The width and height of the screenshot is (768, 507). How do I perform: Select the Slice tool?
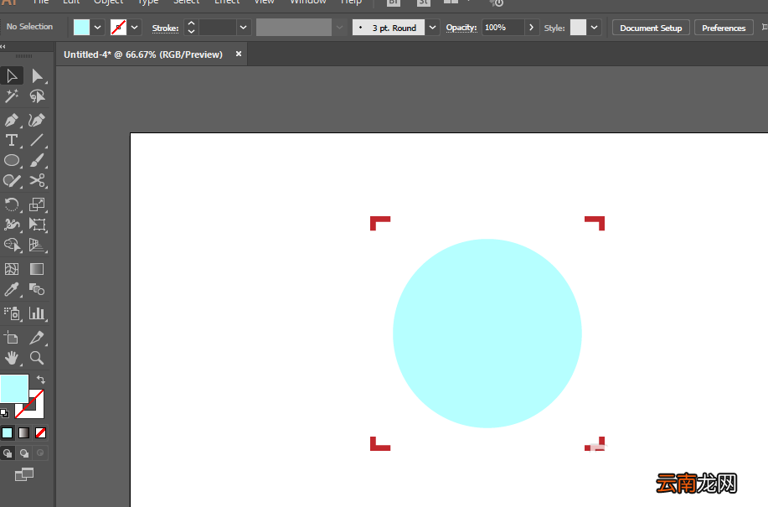[37, 338]
